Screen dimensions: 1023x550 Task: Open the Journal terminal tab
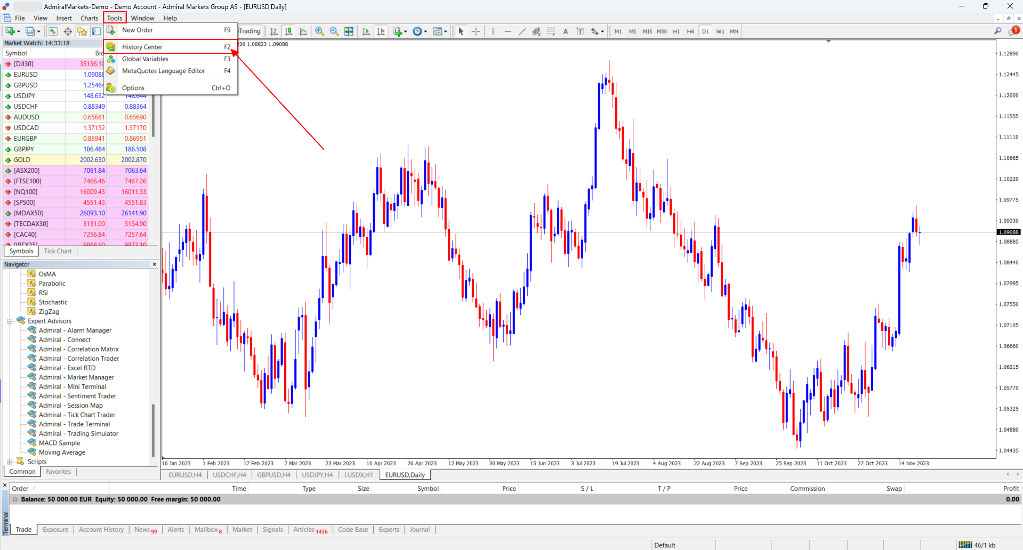pyautogui.click(x=420, y=530)
